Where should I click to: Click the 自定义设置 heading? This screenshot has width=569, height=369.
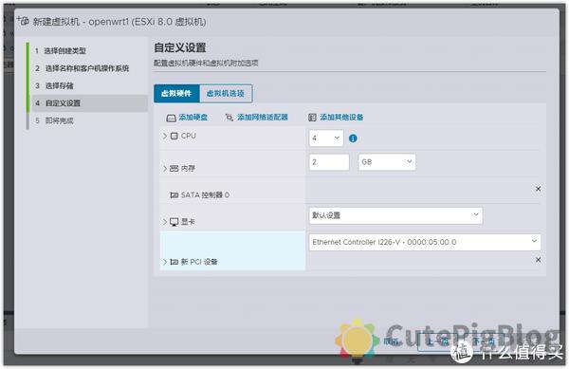coord(180,47)
